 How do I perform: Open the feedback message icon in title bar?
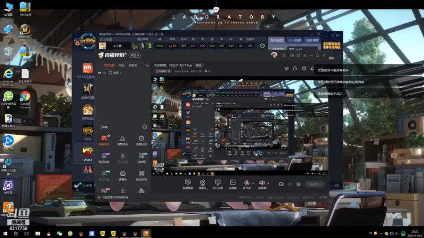(x=284, y=56)
